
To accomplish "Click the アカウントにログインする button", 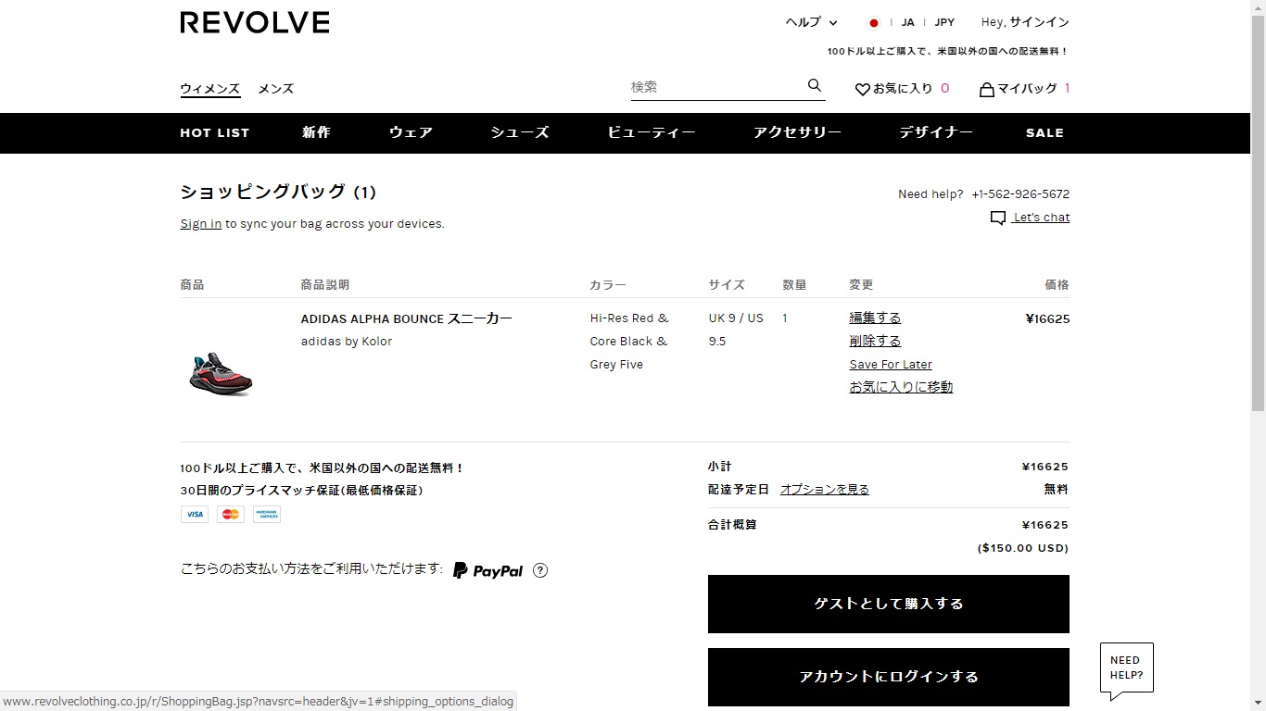I will (x=888, y=677).
